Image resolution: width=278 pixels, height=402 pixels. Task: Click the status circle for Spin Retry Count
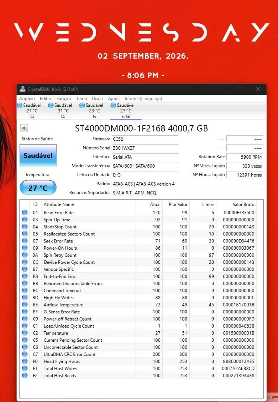pyautogui.click(x=25, y=255)
